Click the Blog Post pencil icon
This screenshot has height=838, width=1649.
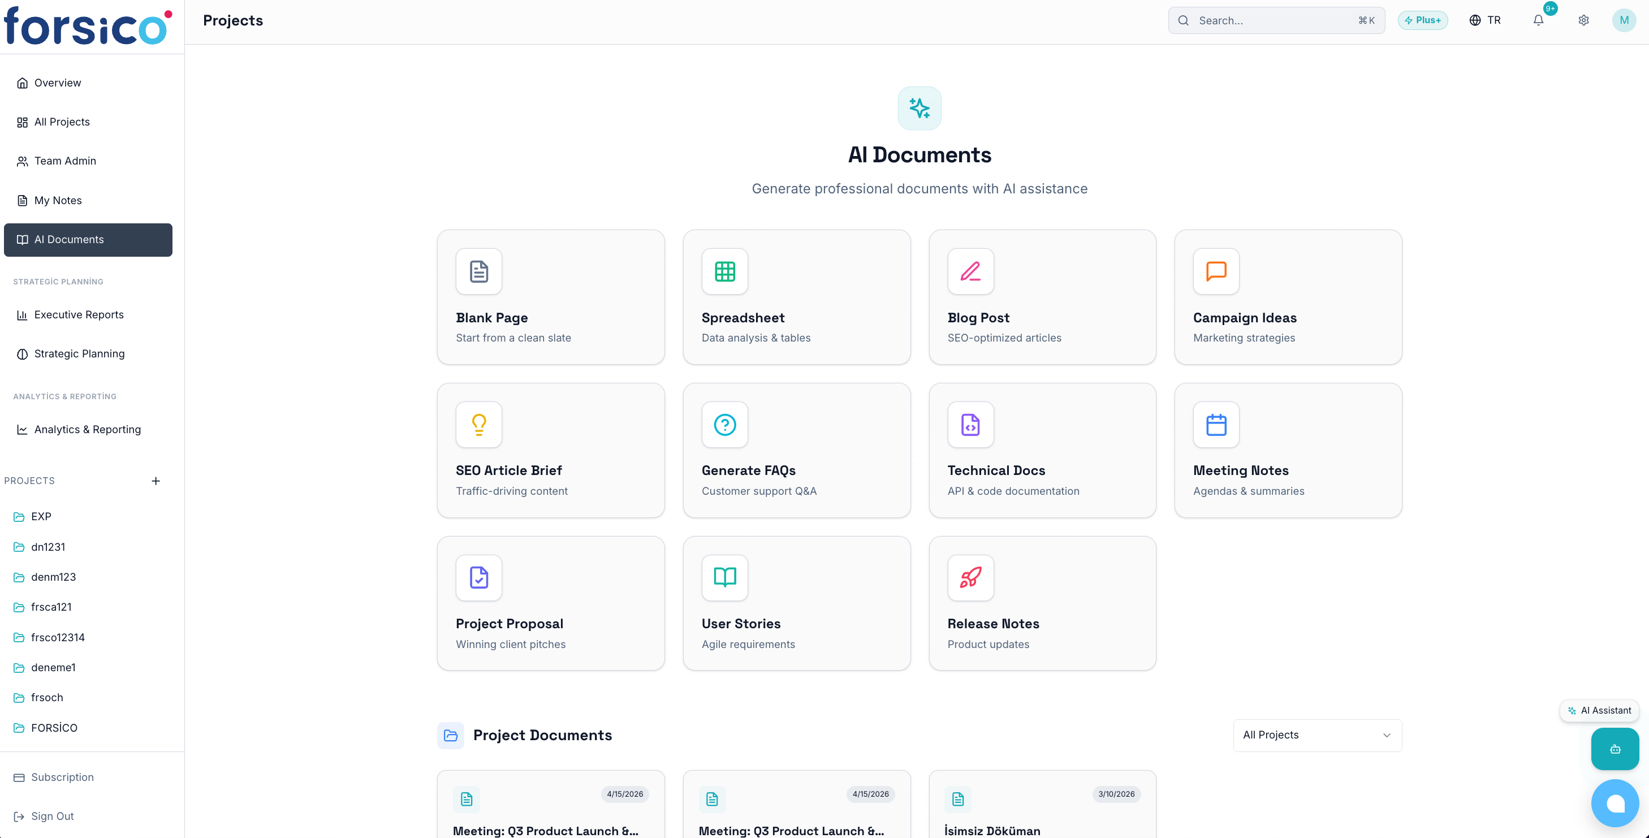click(970, 271)
